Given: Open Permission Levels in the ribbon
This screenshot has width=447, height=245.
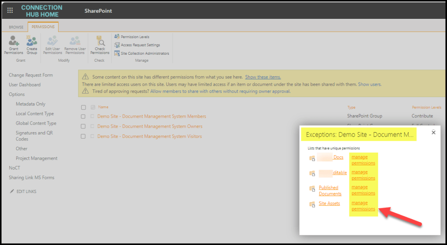Looking at the screenshot, I should (x=135, y=37).
